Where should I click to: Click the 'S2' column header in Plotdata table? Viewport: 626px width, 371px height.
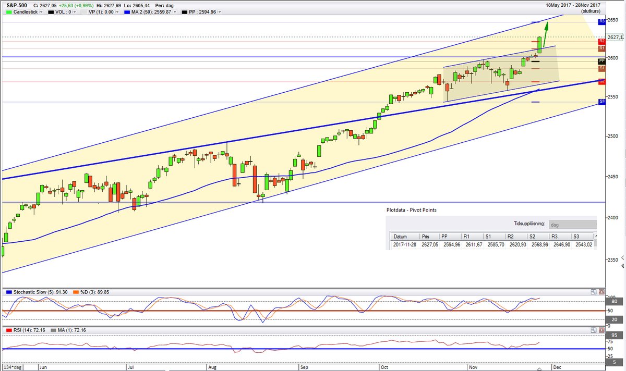pyautogui.click(x=538, y=237)
